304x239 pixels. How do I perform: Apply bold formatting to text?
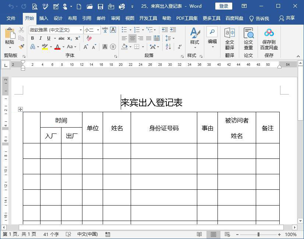pyautogui.click(x=32, y=38)
